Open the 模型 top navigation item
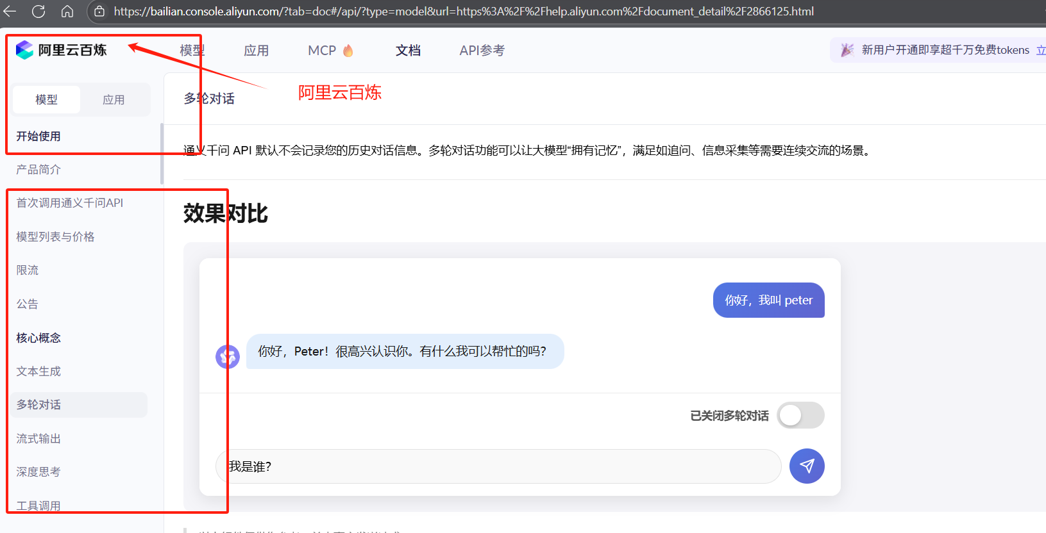The height and width of the screenshot is (533, 1046). [x=192, y=51]
